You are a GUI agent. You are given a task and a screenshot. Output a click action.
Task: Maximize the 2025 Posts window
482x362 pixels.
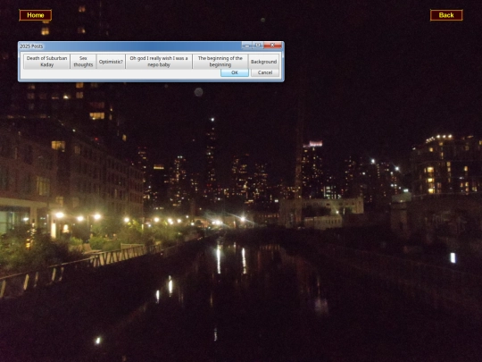coord(258,46)
